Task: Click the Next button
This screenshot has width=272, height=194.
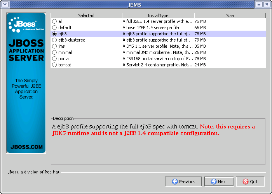Action: (219, 182)
